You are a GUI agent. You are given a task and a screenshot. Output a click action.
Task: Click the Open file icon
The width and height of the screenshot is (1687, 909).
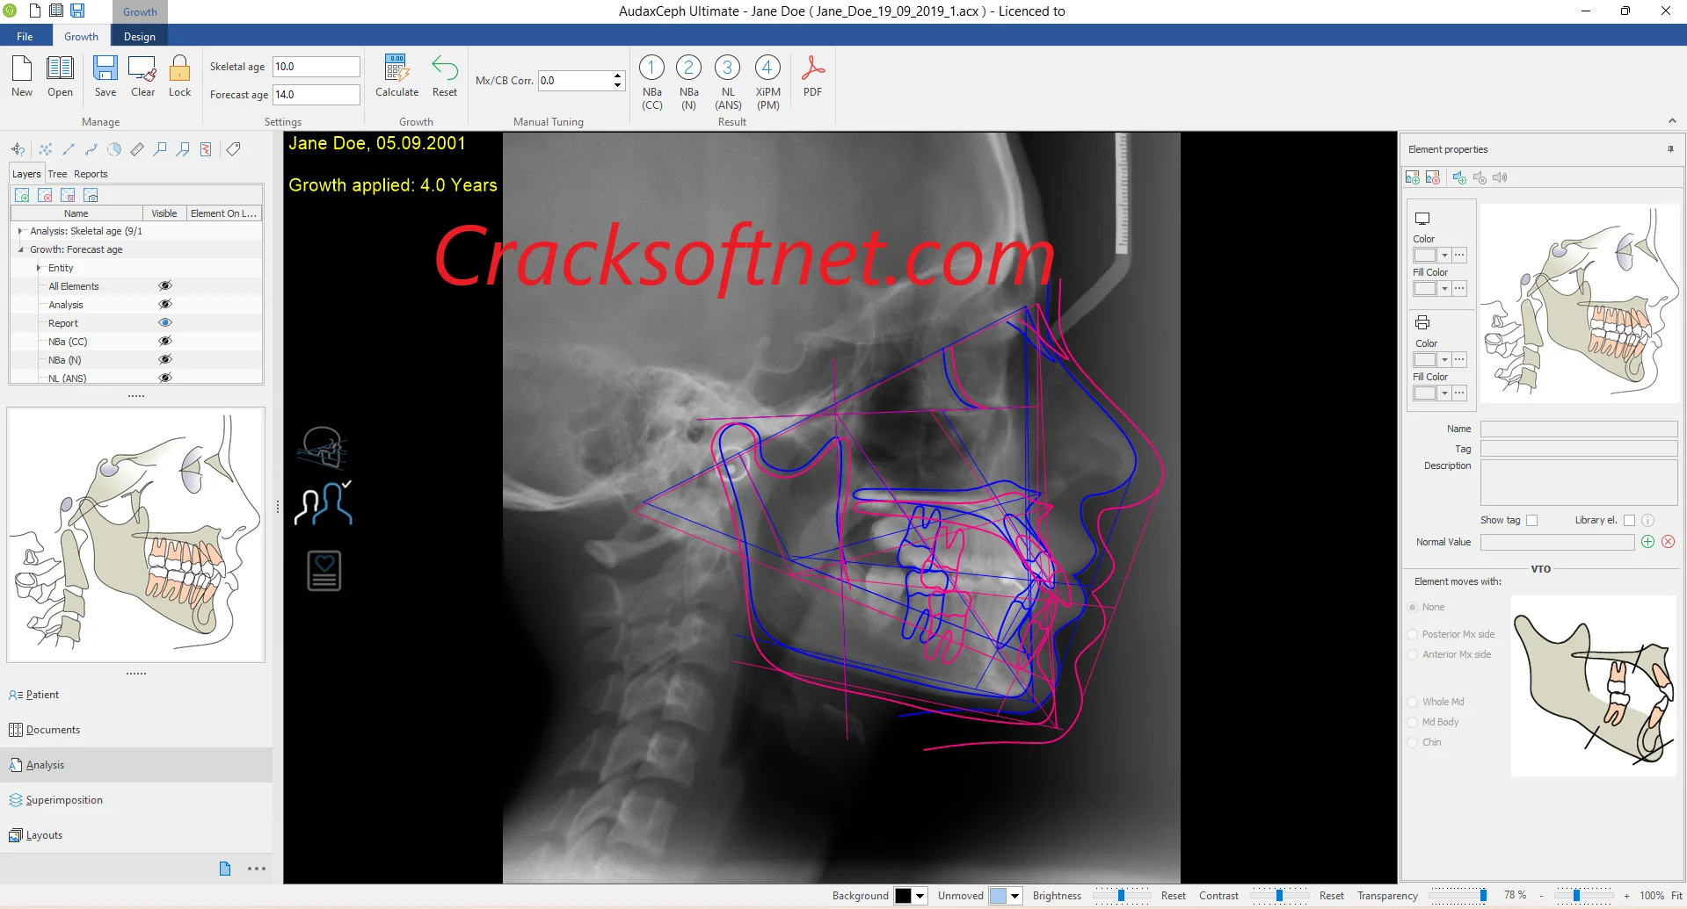point(60,69)
